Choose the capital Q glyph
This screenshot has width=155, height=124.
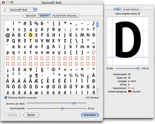click(x=14, y=41)
